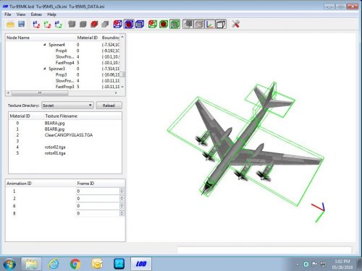Click the red sphere render mode icon

tap(94, 24)
